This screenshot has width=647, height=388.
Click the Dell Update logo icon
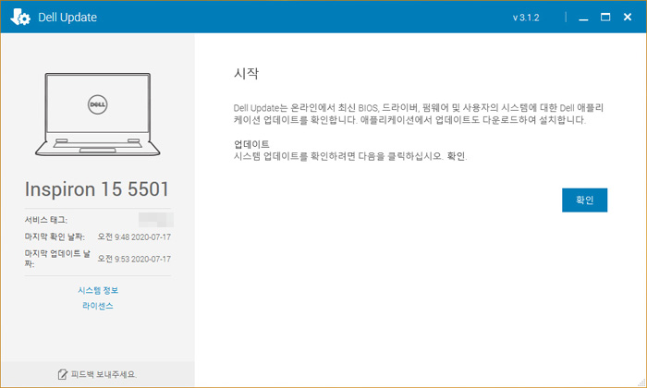20,17
